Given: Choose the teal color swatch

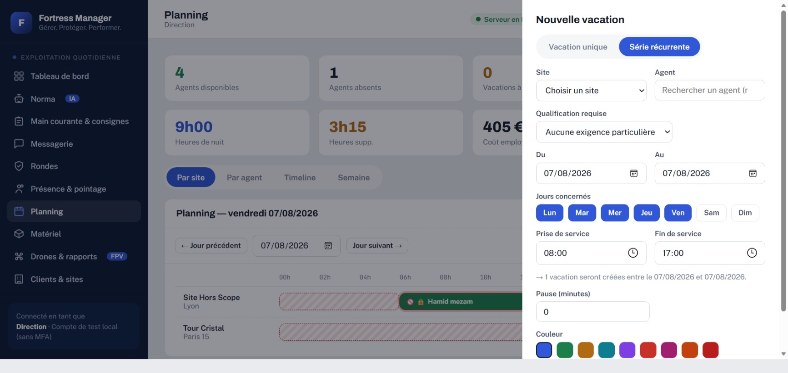Looking at the screenshot, I should tap(607, 350).
